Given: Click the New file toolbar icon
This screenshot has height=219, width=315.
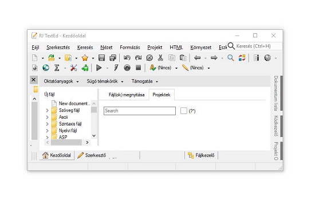Looking at the screenshot, I should point(35,58).
